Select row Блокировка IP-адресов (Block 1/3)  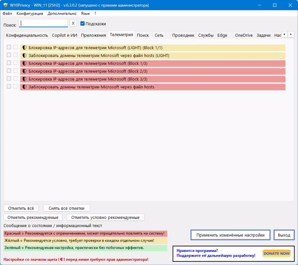153,63
